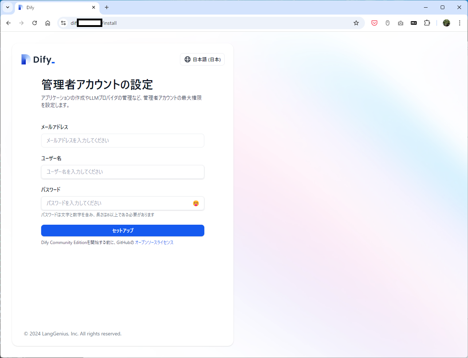Focus the メールアドレス input field
Image resolution: width=468 pixels, height=358 pixels.
tap(123, 141)
